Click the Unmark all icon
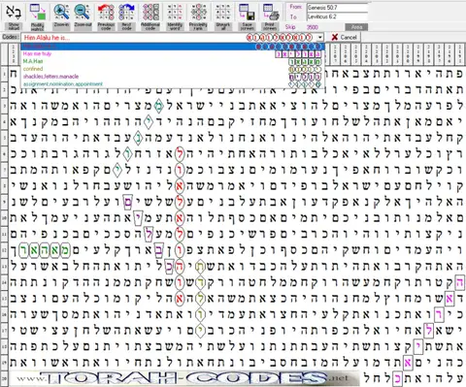Screen dimensions: 466x387 pos(223,12)
